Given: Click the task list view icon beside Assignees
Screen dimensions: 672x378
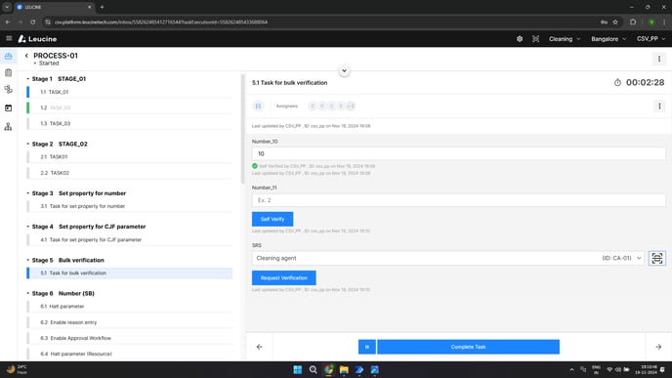Looking at the screenshot, I should (259, 105).
